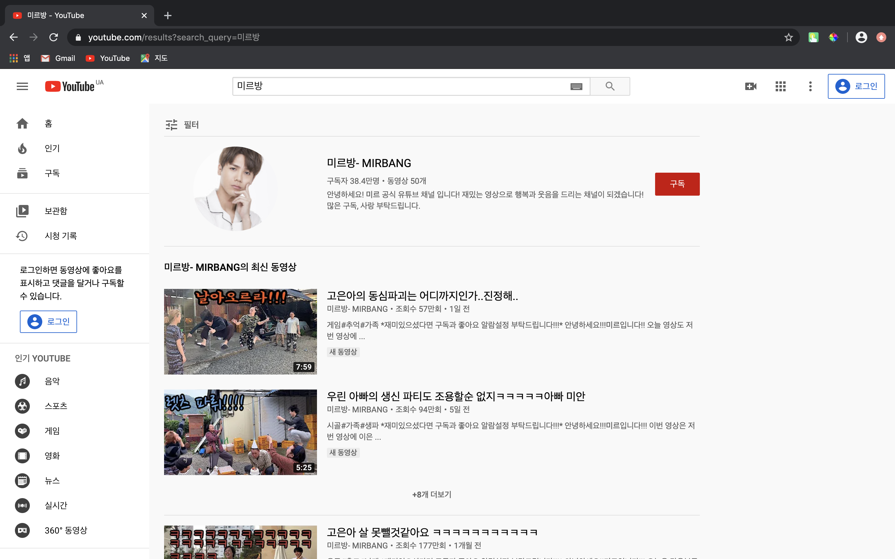Open the Library (보관함) section
Viewport: 895px width, 559px height.
[56, 211]
